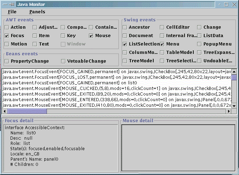
Task: Enable the PopupMenu events checkbox
Action: tap(200, 44)
